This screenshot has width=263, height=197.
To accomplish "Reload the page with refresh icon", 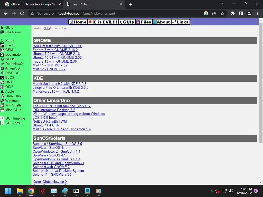I will point(22,13).
